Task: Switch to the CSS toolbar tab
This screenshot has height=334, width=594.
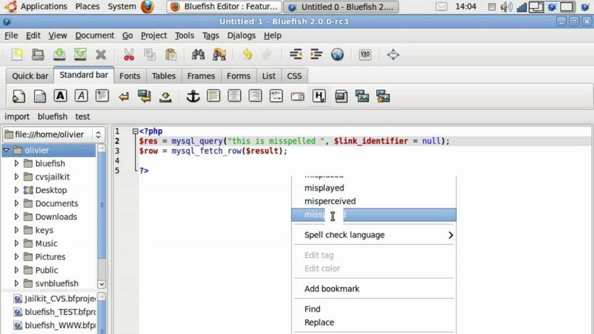Action: pos(294,76)
